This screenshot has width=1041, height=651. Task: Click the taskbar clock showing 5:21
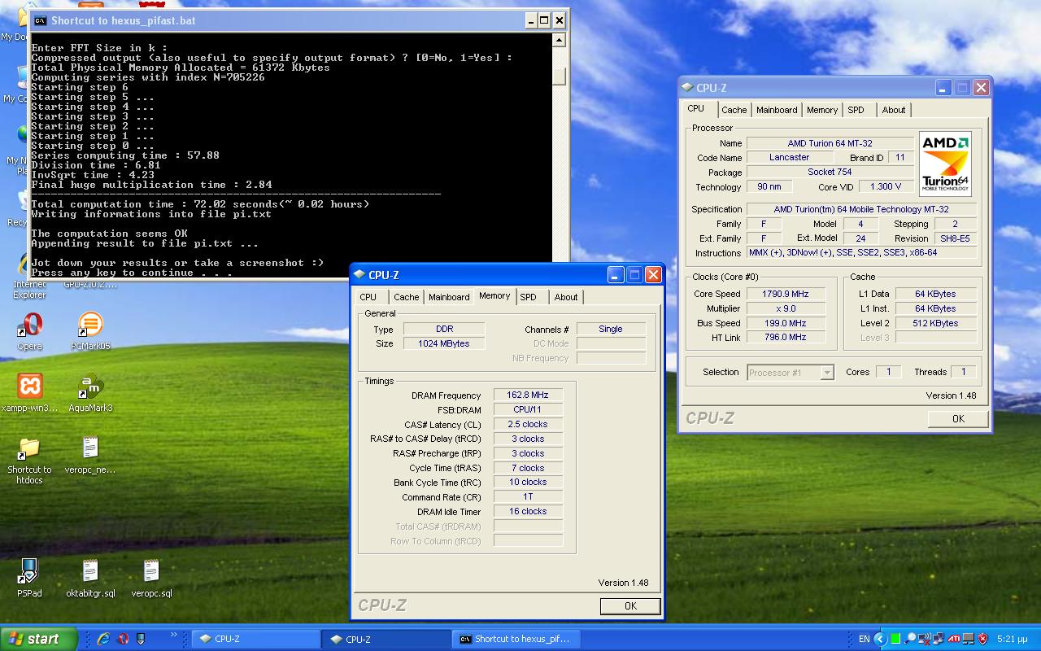pyautogui.click(x=1011, y=640)
